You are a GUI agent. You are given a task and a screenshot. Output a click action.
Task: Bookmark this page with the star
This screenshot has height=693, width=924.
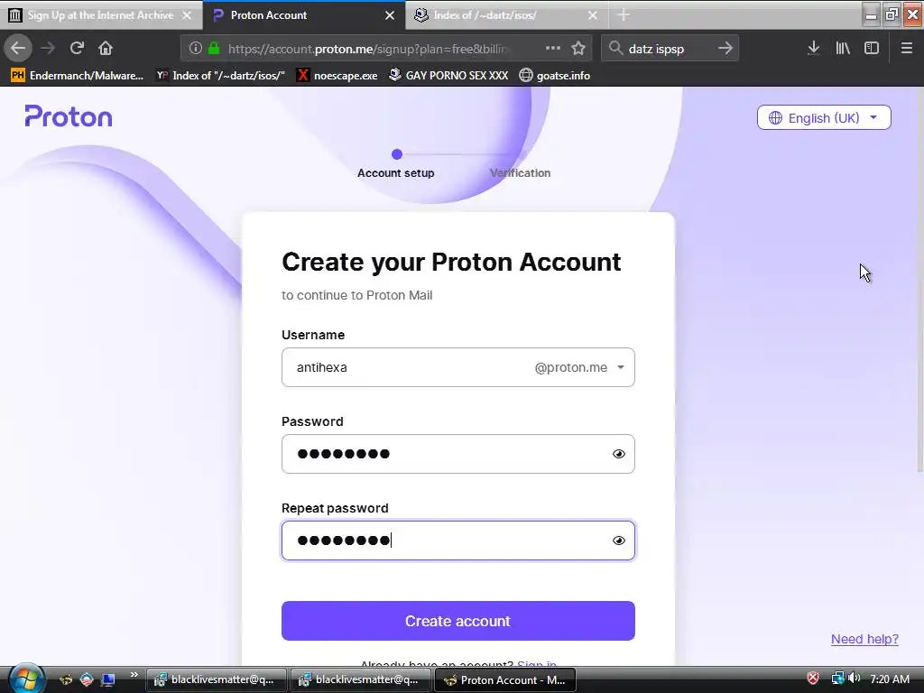pyautogui.click(x=578, y=49)
